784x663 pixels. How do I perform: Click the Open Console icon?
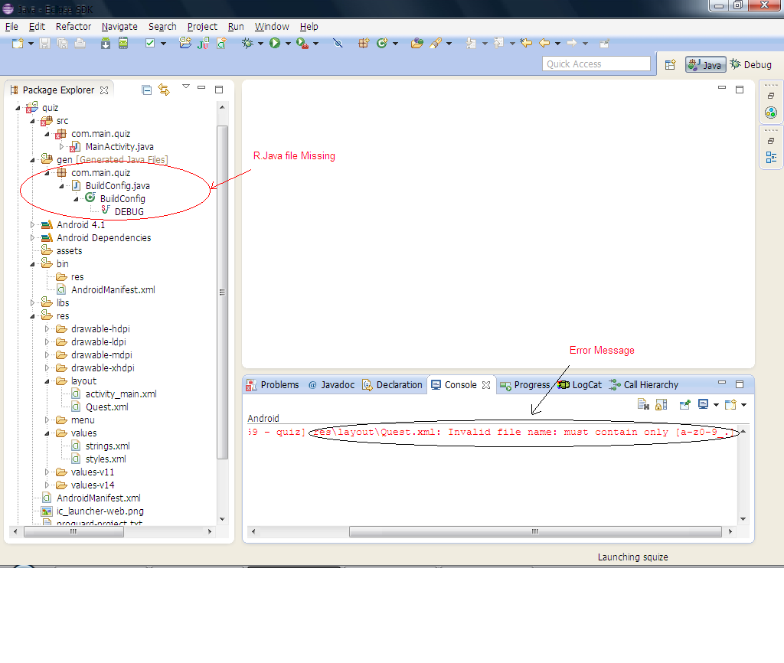[730, 404]
